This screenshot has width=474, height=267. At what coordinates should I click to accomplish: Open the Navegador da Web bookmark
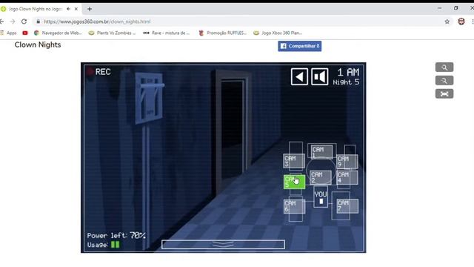click(x=58, y=33)
